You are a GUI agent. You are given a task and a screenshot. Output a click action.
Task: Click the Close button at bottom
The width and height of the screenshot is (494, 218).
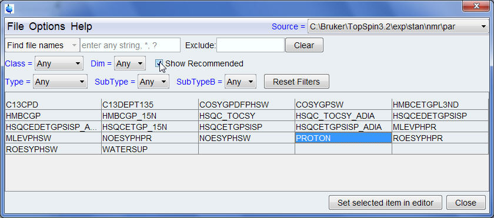[x=466, y=203]
